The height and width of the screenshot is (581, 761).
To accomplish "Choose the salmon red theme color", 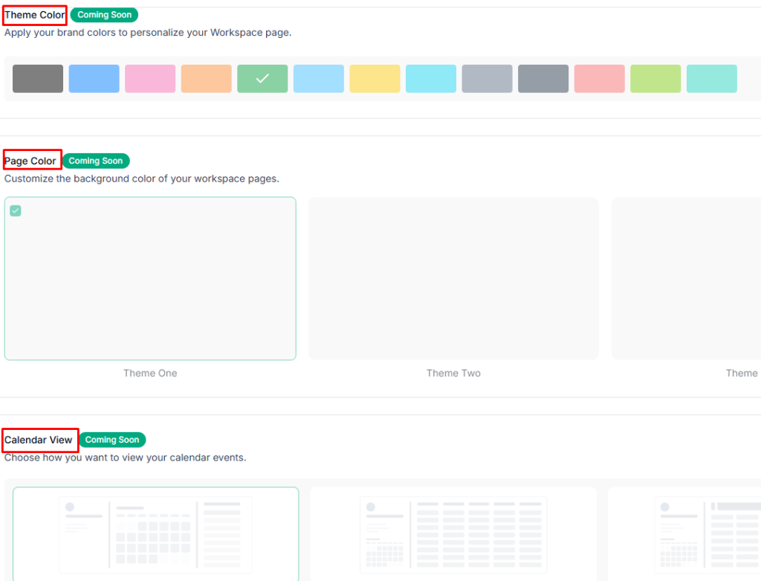I will pyautogui.click(x=599, y=78).
